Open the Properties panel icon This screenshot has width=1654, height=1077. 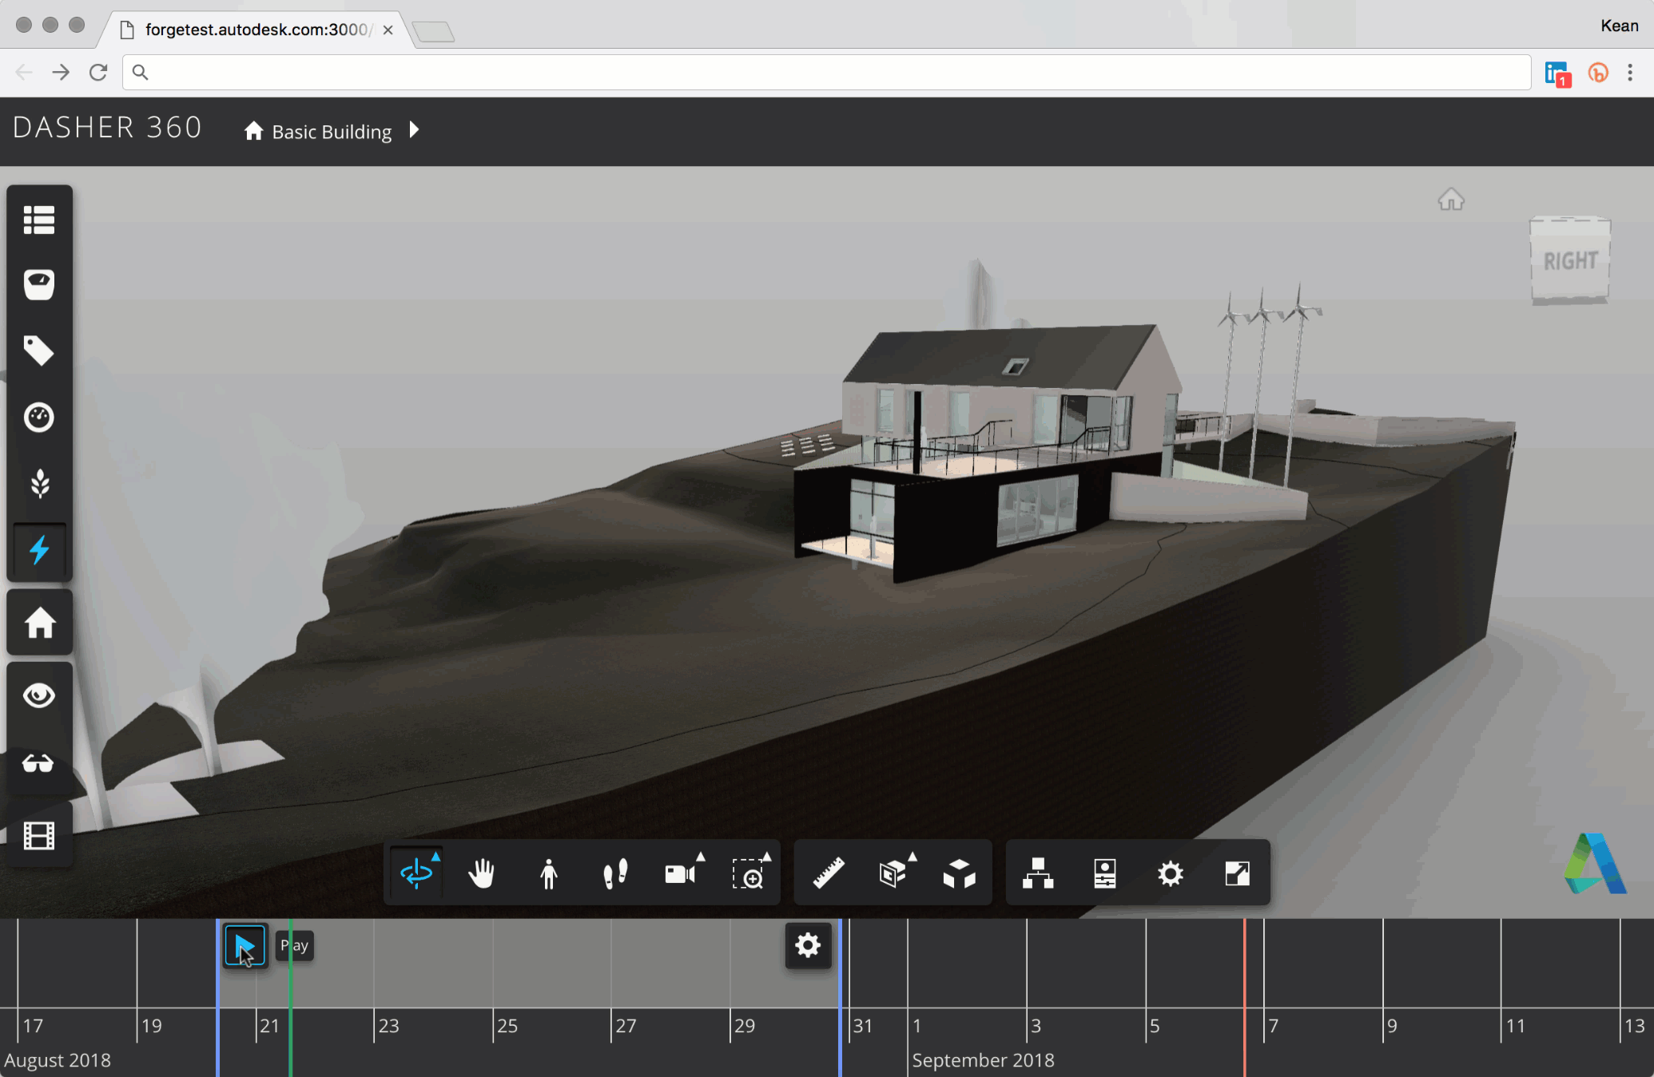pos(1104,873)
